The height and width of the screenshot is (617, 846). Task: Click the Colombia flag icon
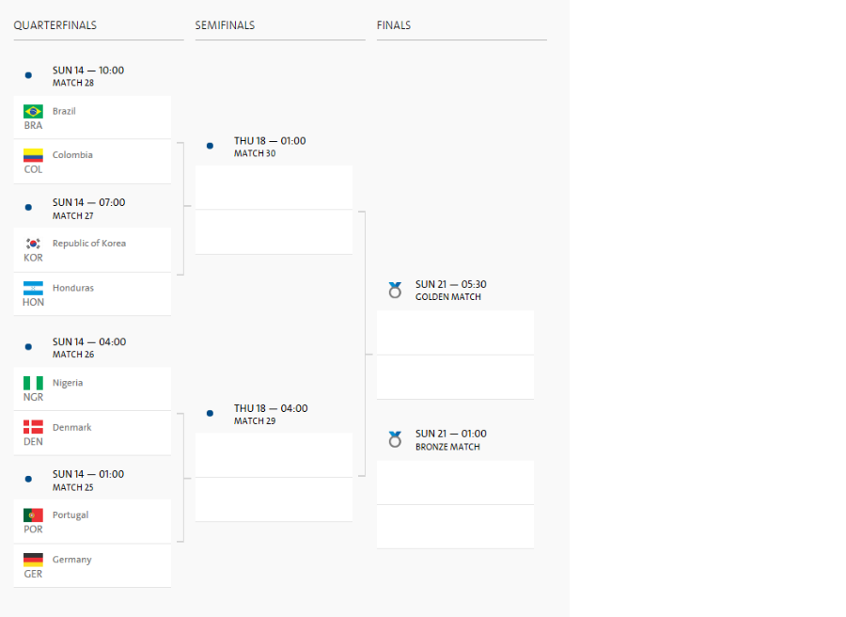[33, 155]
